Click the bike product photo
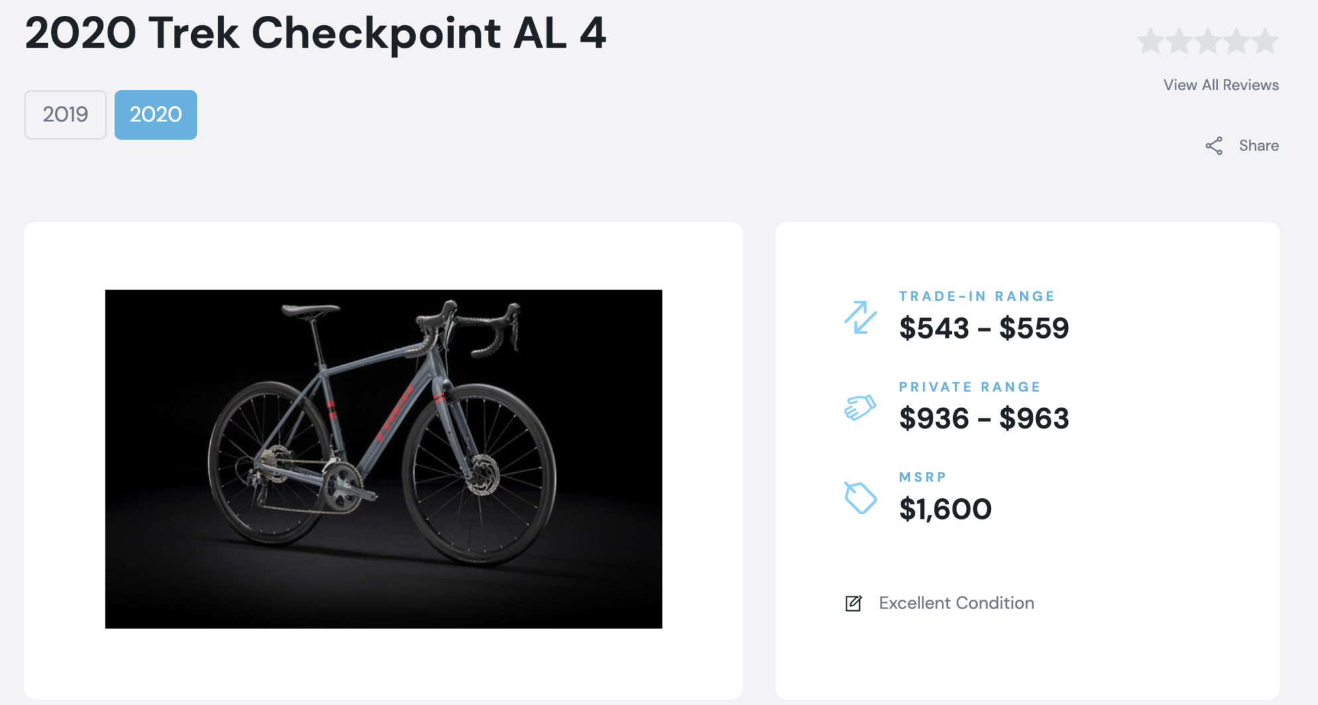The height and width of the screenshot is (705, 1318). point(383,459)
